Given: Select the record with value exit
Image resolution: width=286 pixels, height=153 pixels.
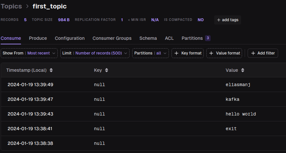Looking at the screenshot, I should pyautogui.click(x=231, y=129).
